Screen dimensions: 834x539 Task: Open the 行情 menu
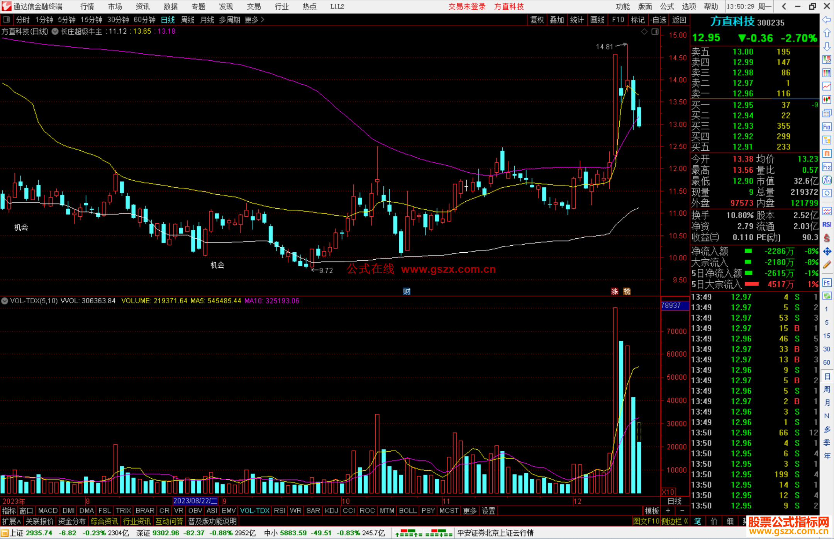[87, 7]
